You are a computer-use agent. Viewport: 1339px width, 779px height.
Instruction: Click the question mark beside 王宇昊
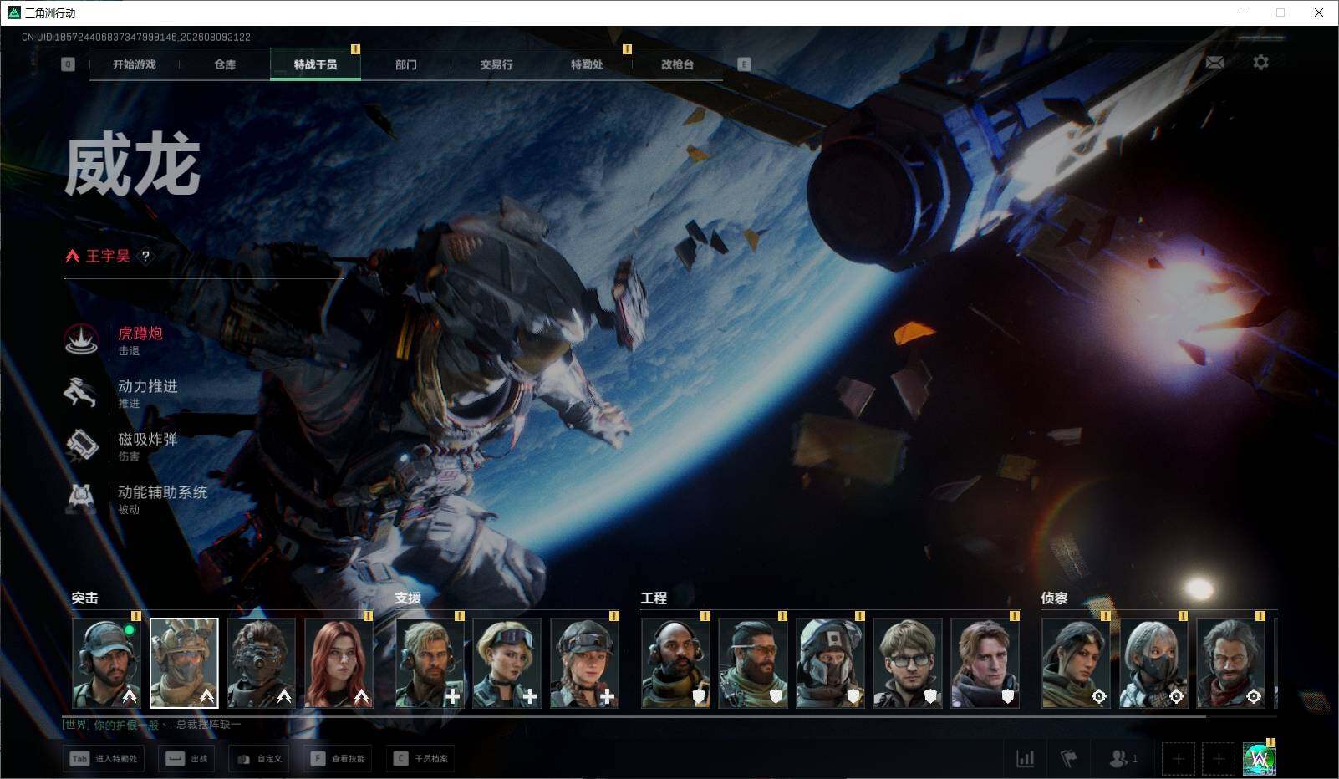tap(145, 257)
